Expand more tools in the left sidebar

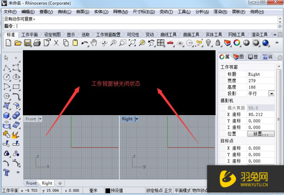(x=18, y=172)
